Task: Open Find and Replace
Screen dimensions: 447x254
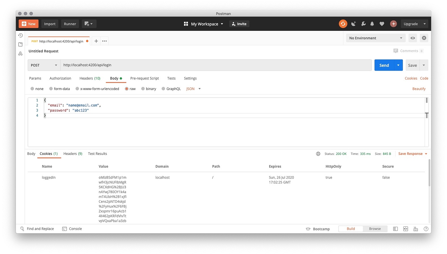Action: point(37,229)
